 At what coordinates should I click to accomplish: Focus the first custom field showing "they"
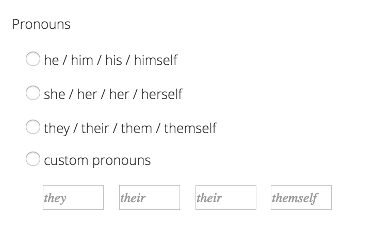point(73,197)
